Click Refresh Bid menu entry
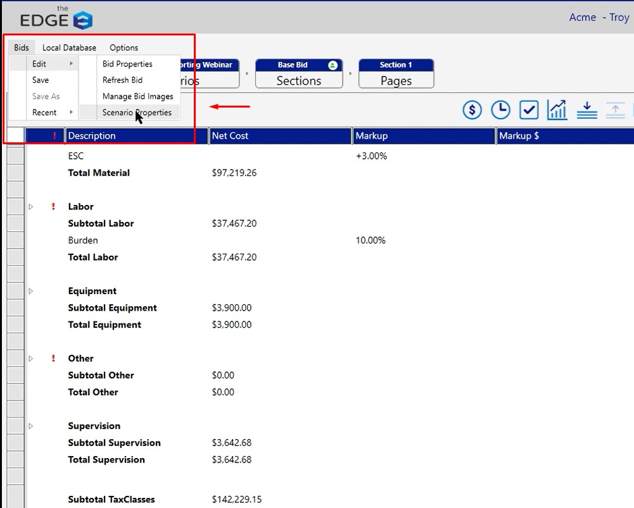This screenshot has width=634, height=508. 122,80
